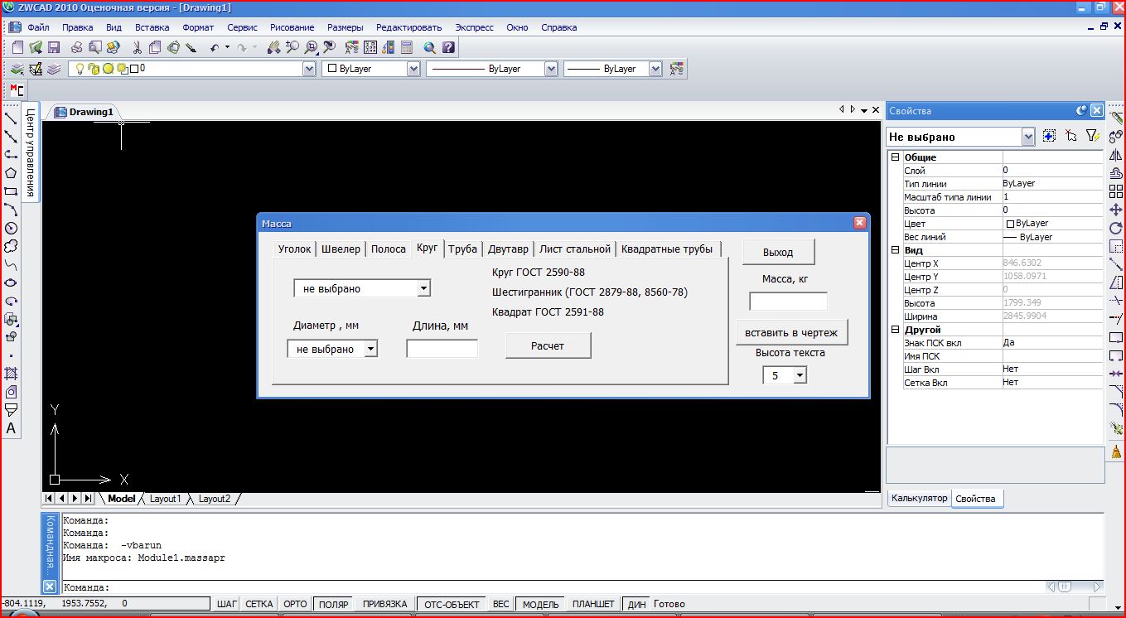Switch to the Уголок tab
The image size is (1126, 618).
(294, 249)
